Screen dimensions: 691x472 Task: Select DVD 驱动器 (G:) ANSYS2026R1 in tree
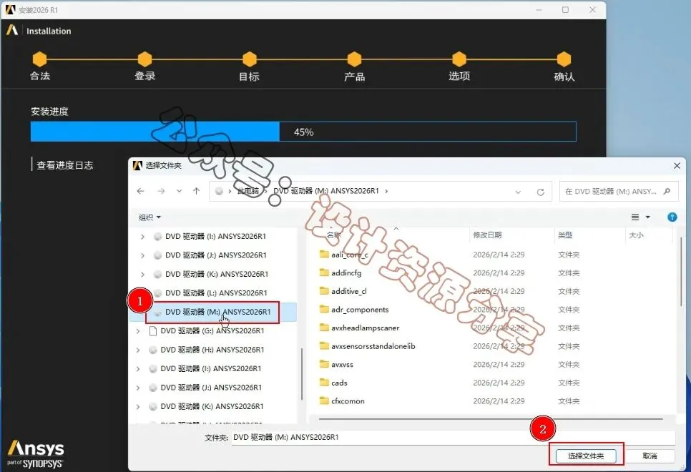(x=213, y=331)
